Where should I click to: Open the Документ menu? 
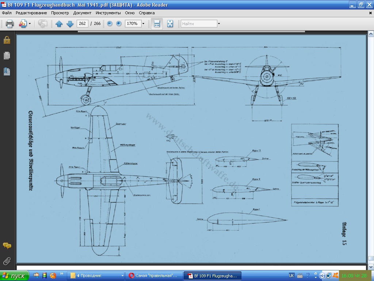coord(82,13)
